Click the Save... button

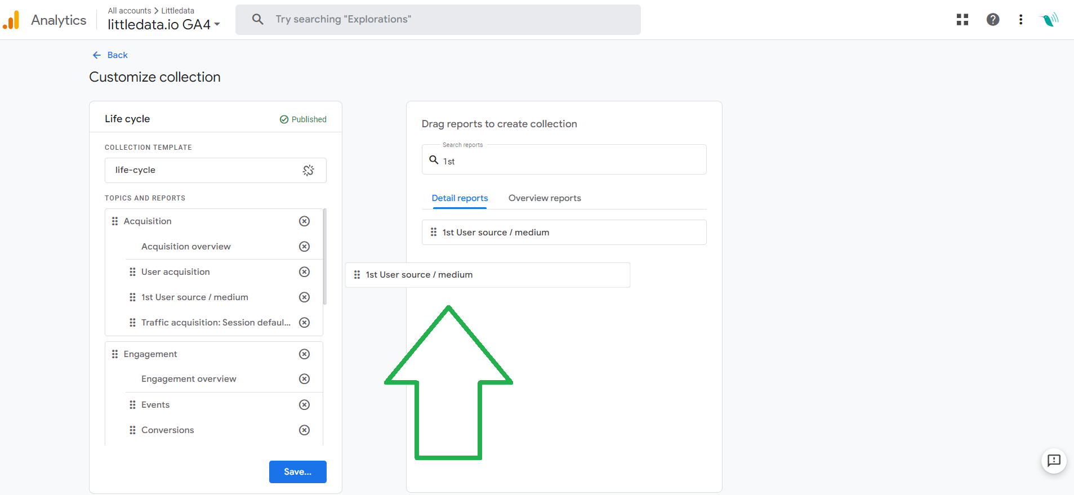(297, 472)
